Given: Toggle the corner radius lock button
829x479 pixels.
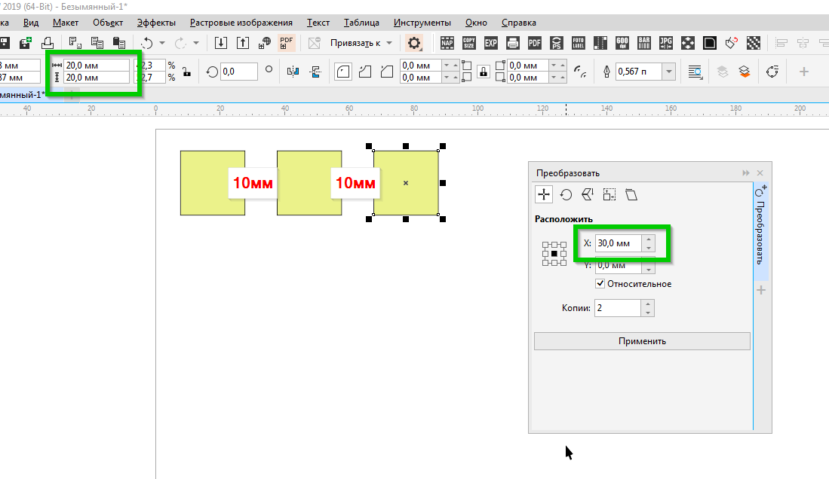Looking at the screenshot, I should click(x=483, y=72).
